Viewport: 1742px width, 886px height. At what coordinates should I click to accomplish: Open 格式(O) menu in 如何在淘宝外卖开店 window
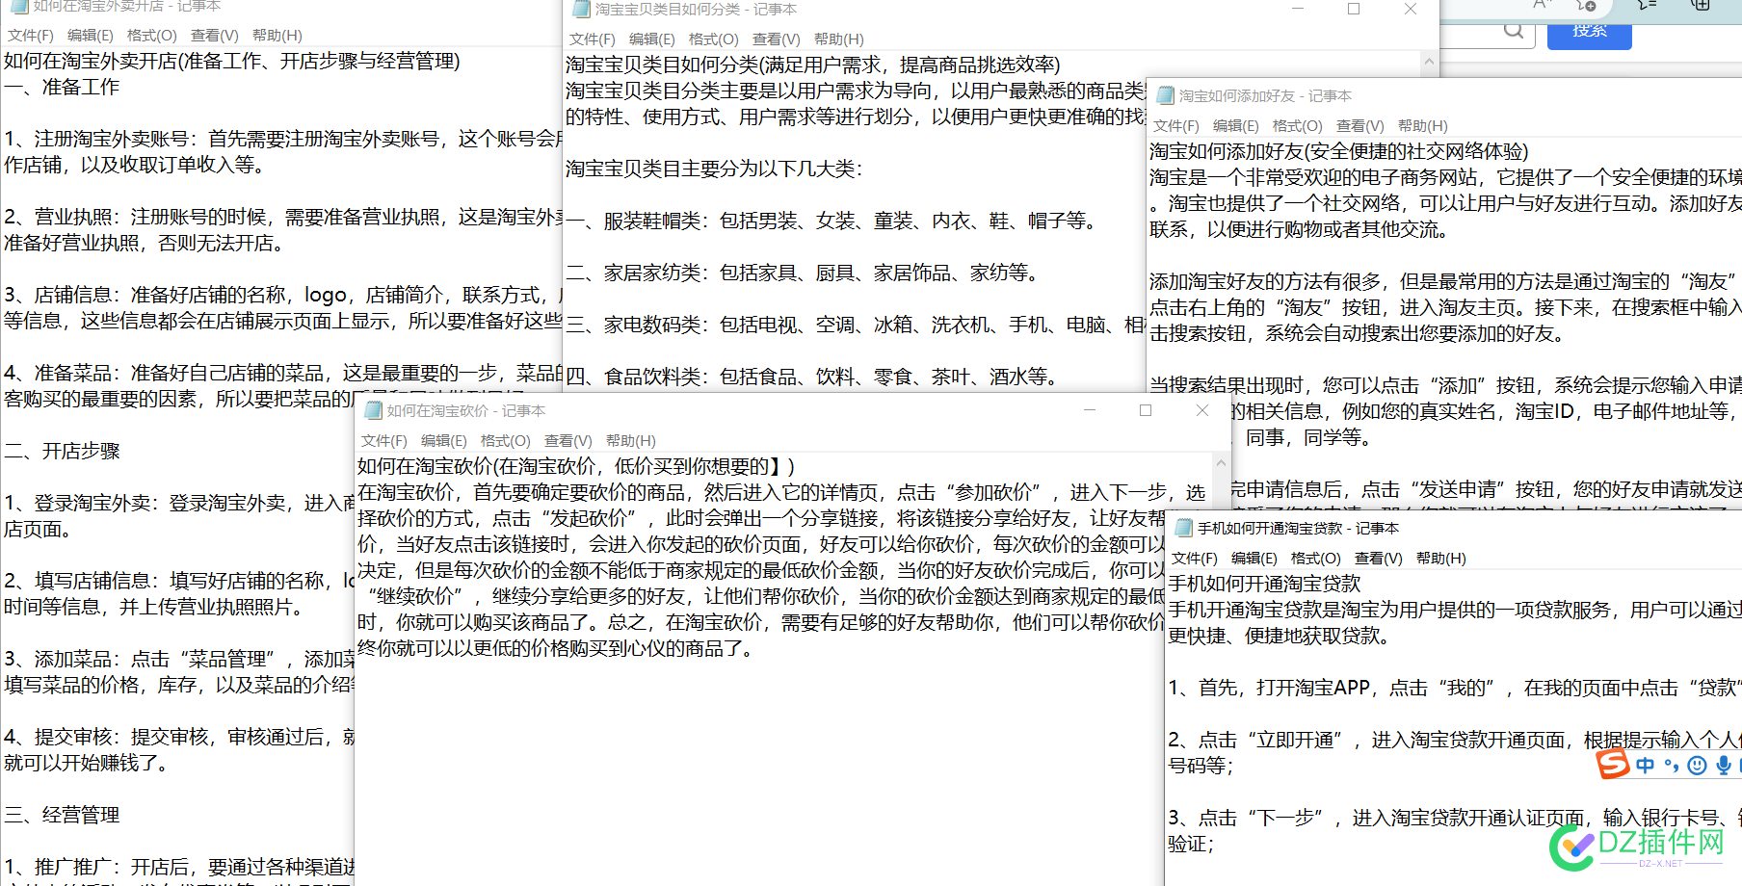(x=152, y=36)
